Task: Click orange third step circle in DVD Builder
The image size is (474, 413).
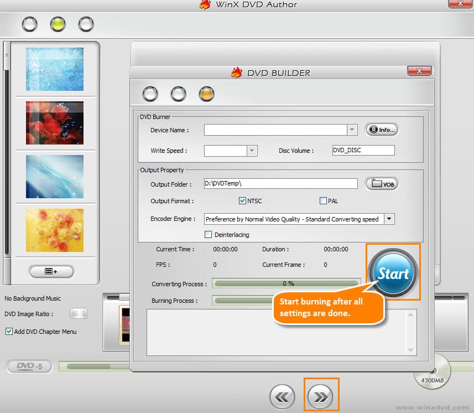Action: pyautogui.click(x=207, y=94)
